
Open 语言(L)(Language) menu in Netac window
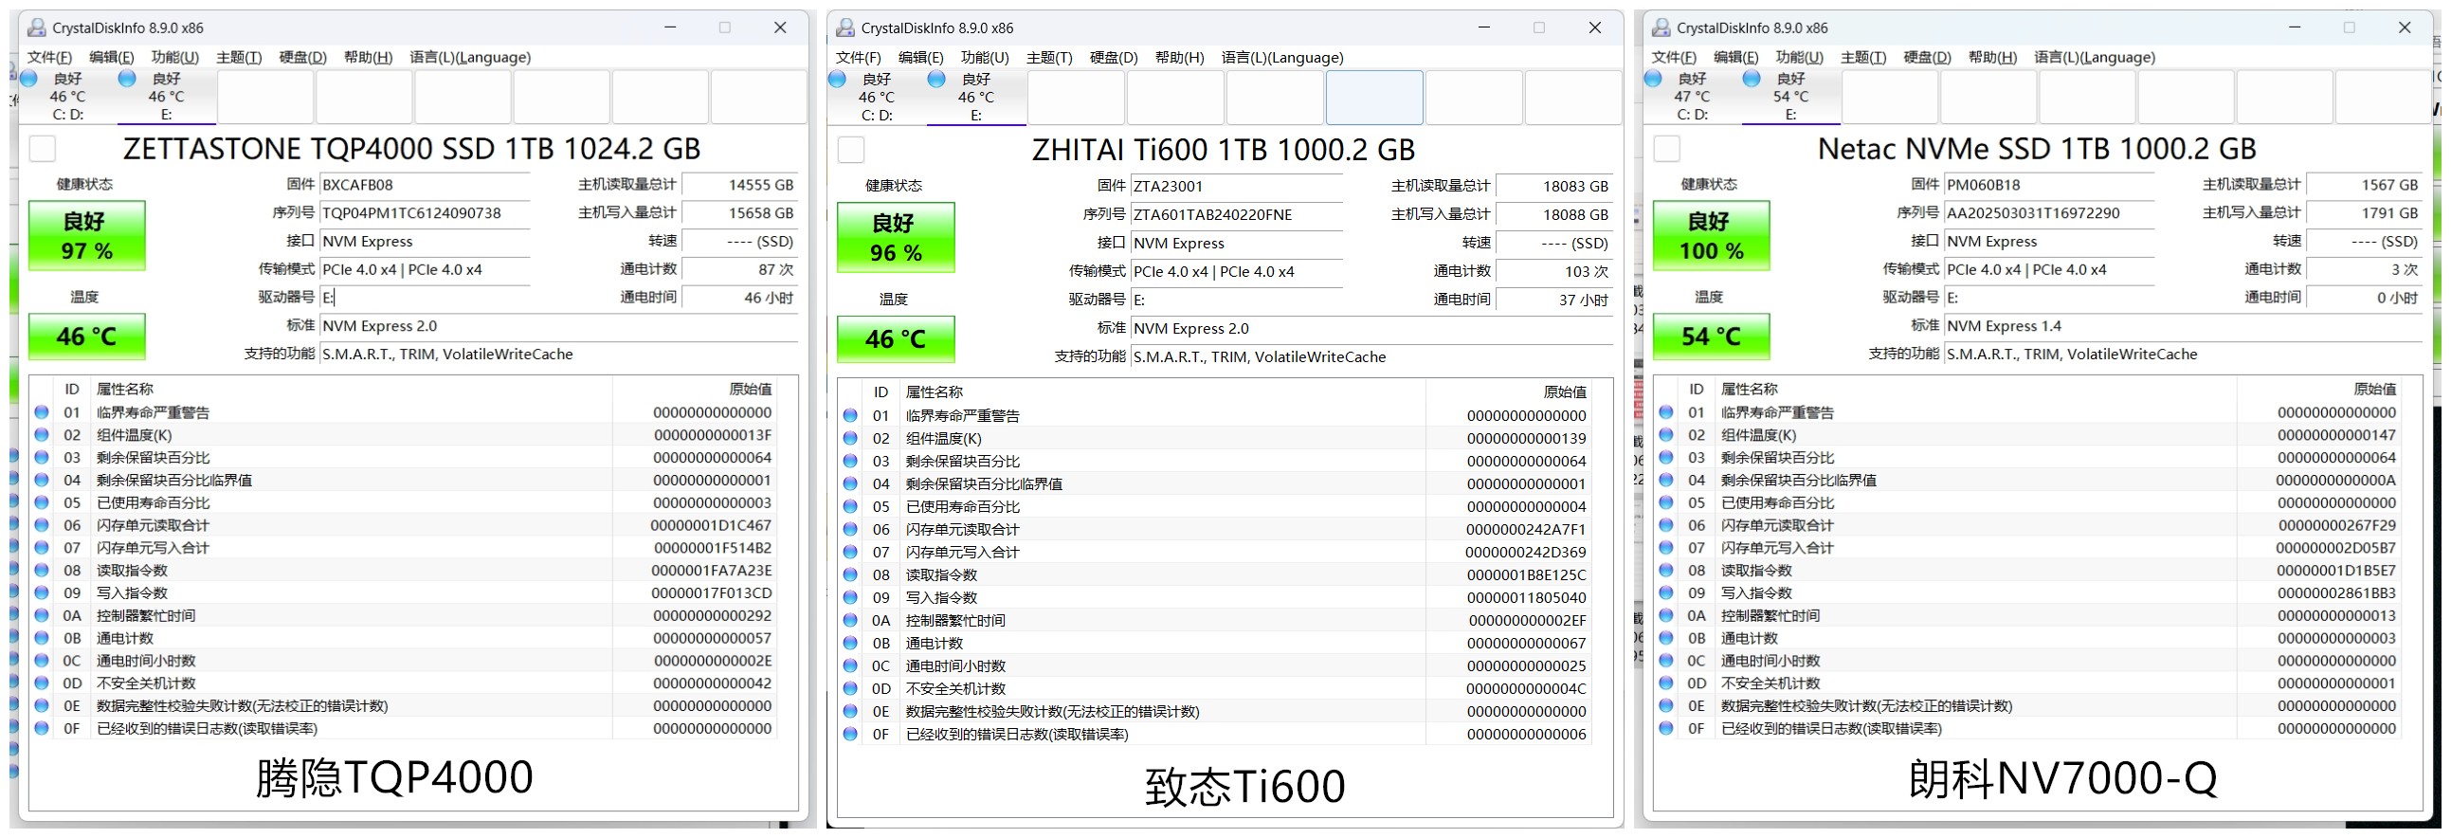coord(2095,57)
